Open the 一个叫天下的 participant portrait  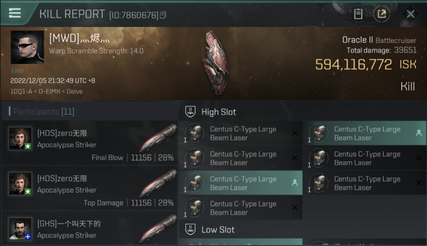click(x=20, y=229)
